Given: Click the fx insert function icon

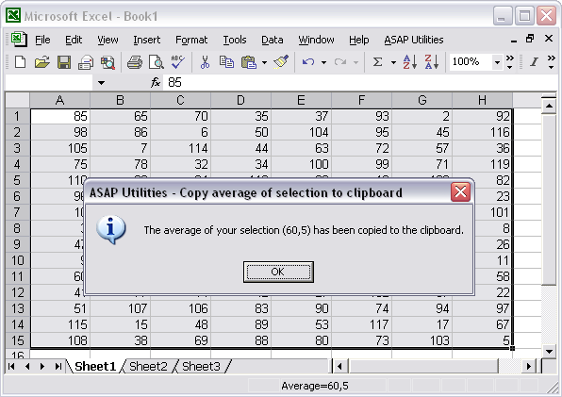Looking at the screenshot, I should coord(156,83).
